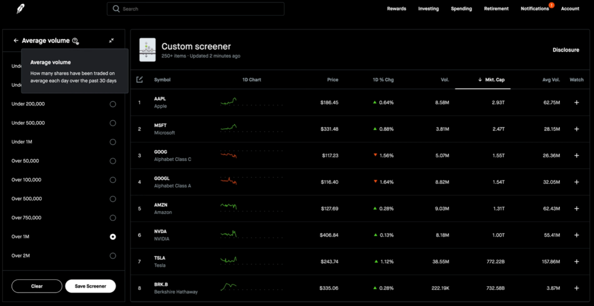The width and height of the screenshot is (594, 306).
Task: Sort by Price column header
Action: click(332, 80)
